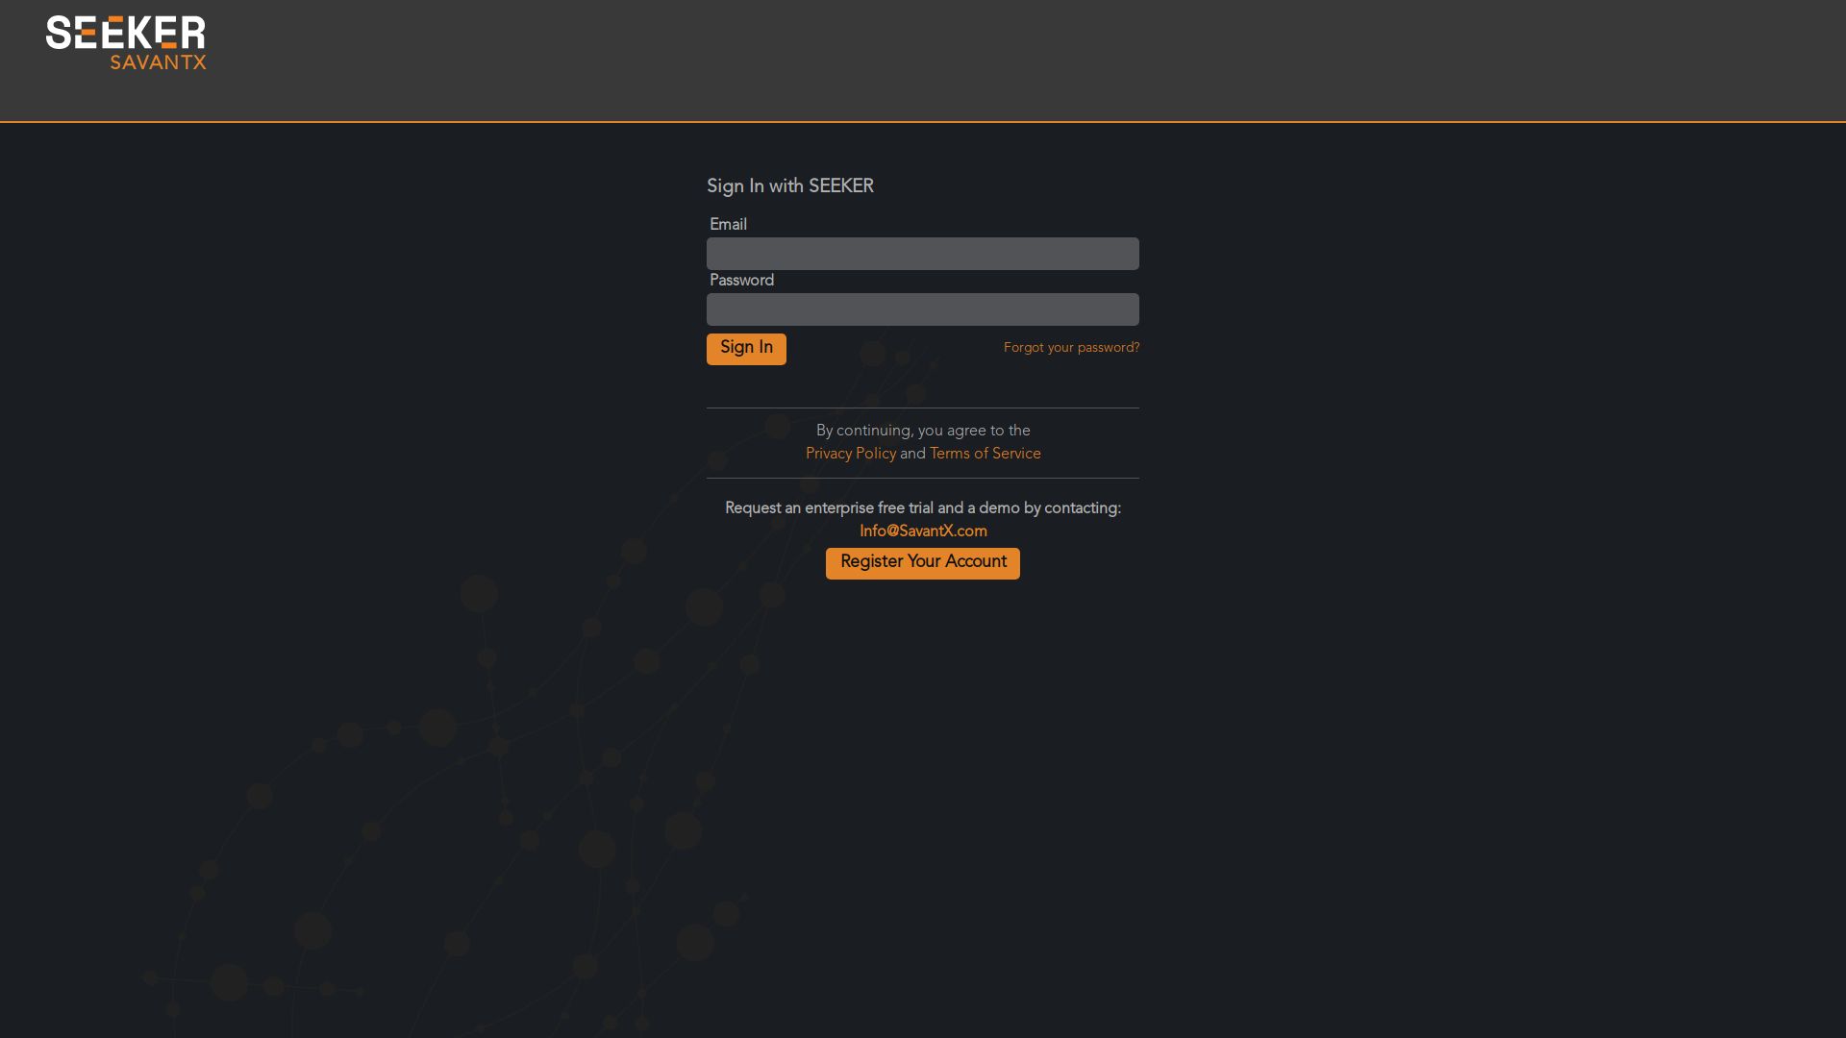Image resolution: width=1846 pixels, height=1038 pixels.
Task: Click the Password field label
Action: tap(741, 281)
